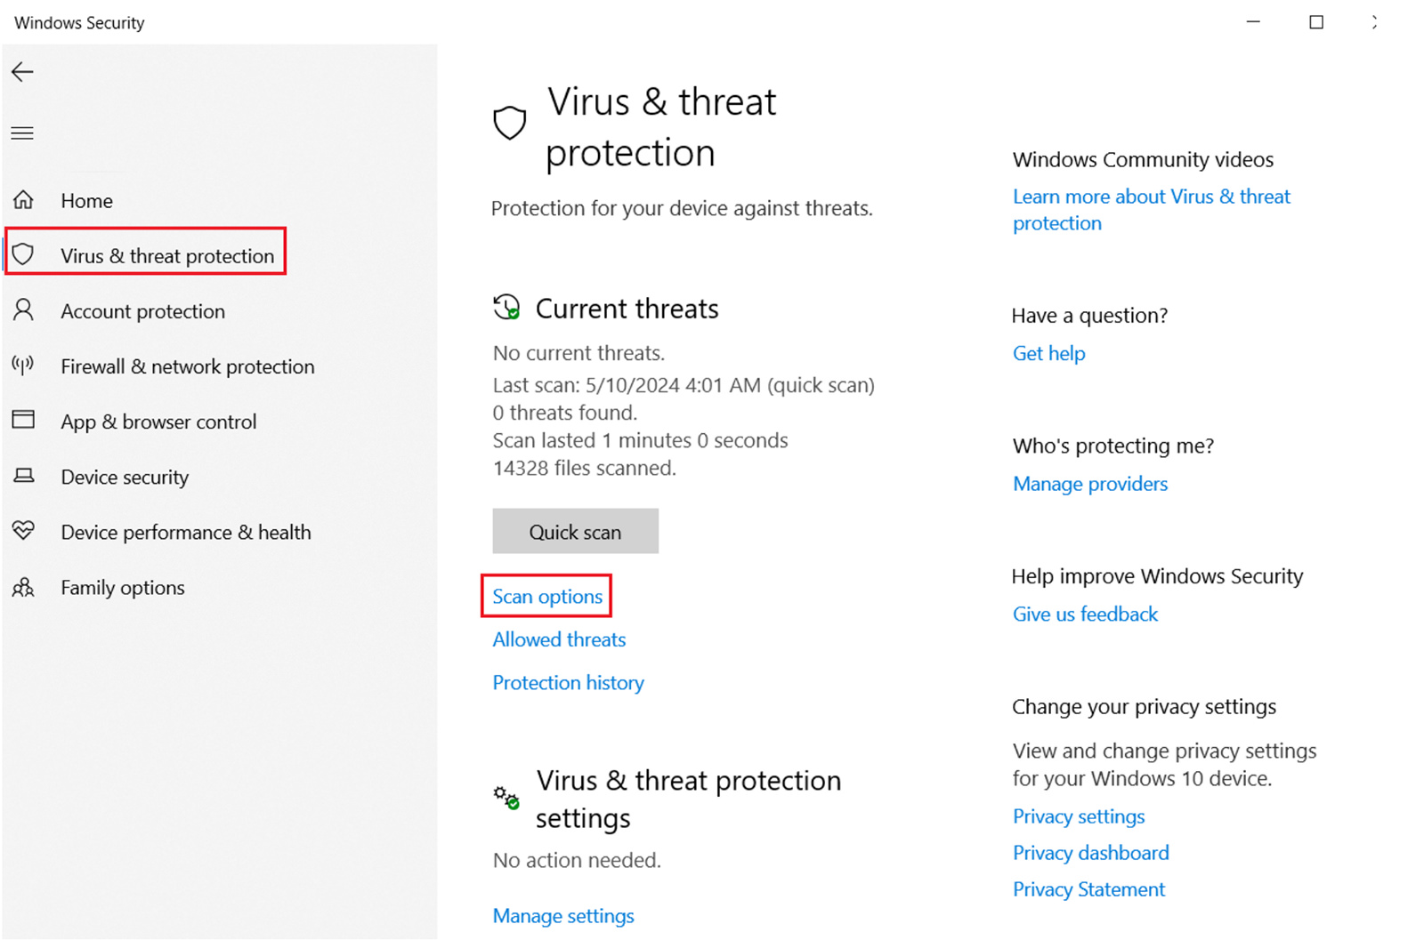Screen dimensions: 1424x940
Task: Open Protection history
Action: coord(568,683)
